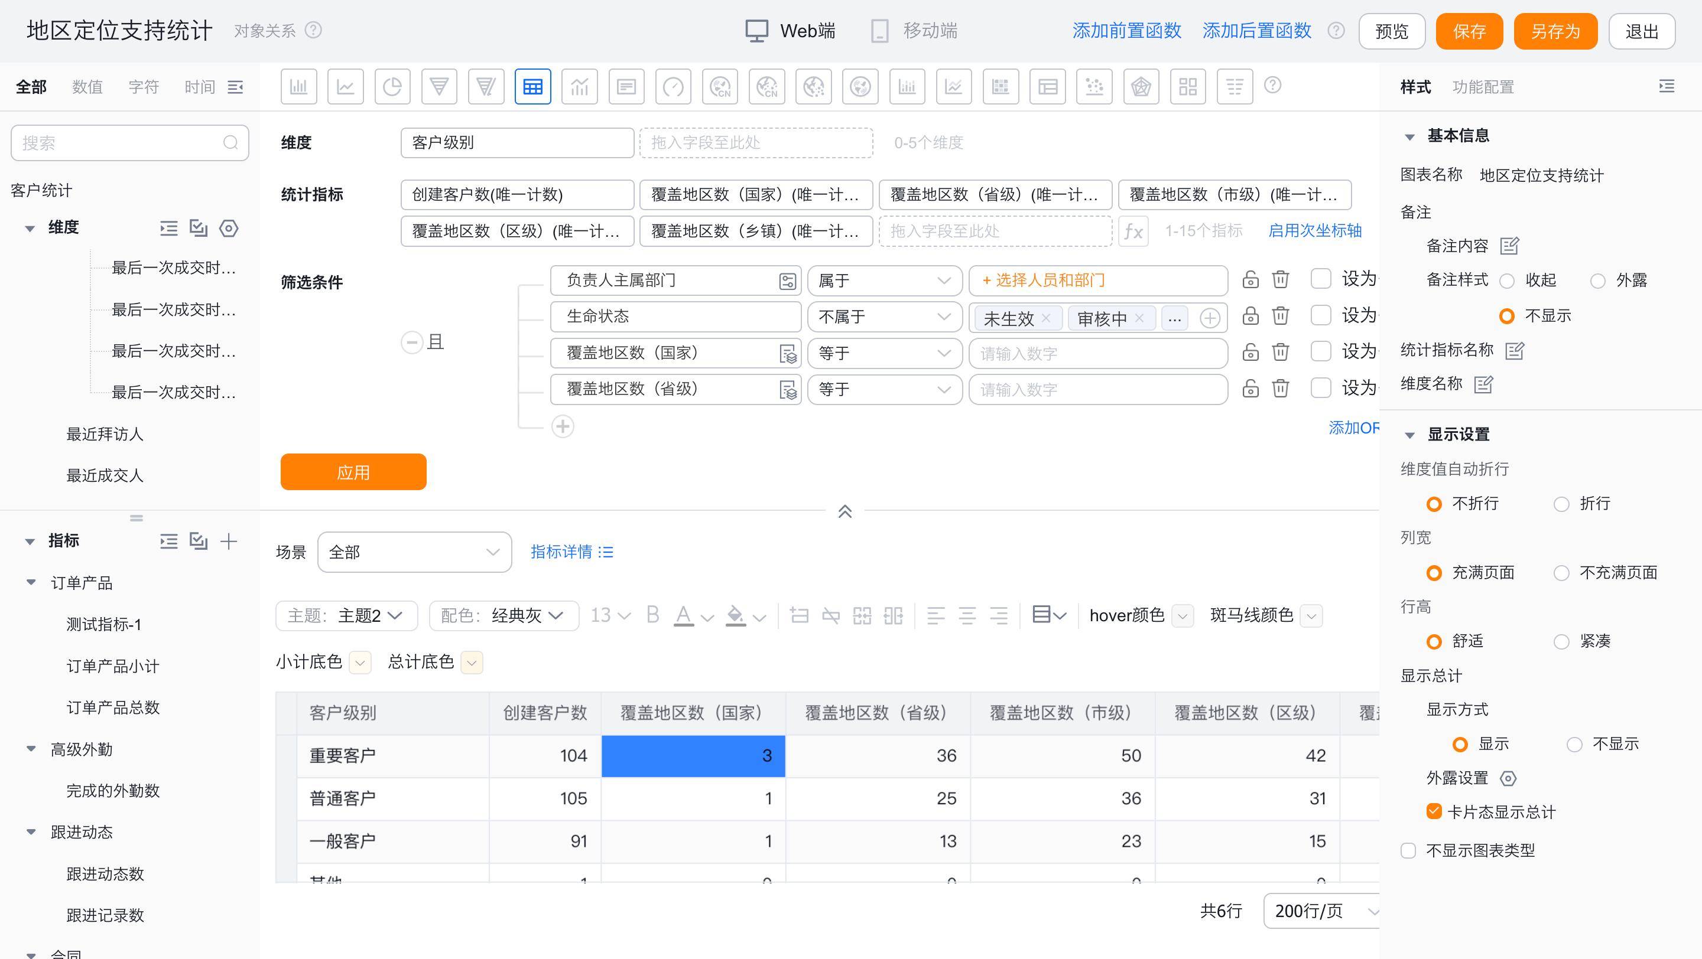Click the align center toolbar icon
1702x959 pixels.
point(967,616)
